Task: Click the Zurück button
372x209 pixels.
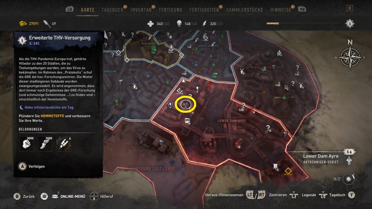Action: click(24, 196)
